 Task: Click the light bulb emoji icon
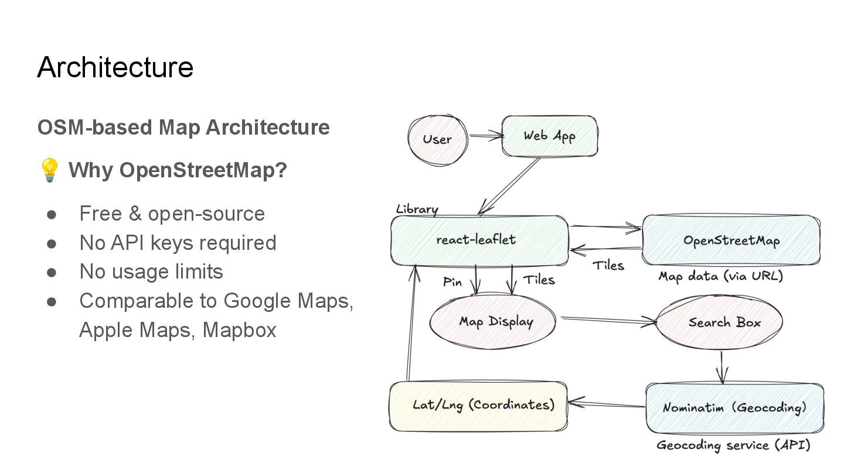50,170
